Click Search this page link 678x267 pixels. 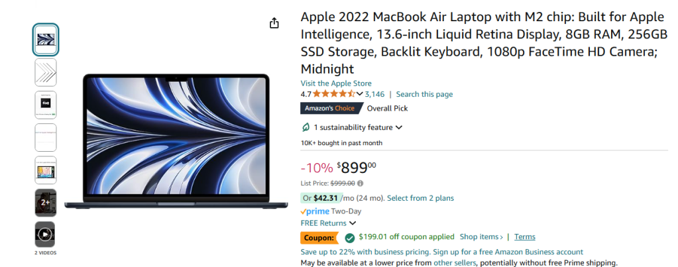click(424, 94)
